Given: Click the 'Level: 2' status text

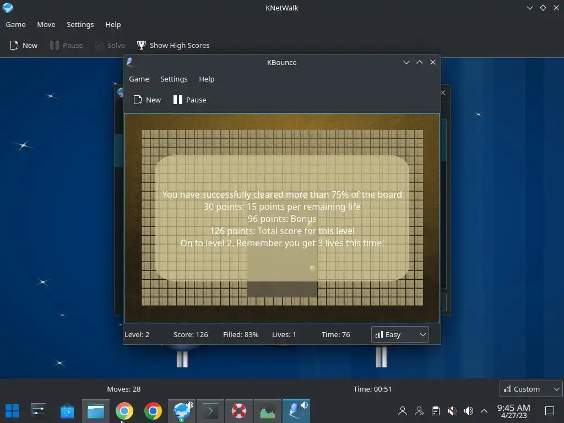Looking at the screenshot, I should pyautogui.click(x=137, y=334).
